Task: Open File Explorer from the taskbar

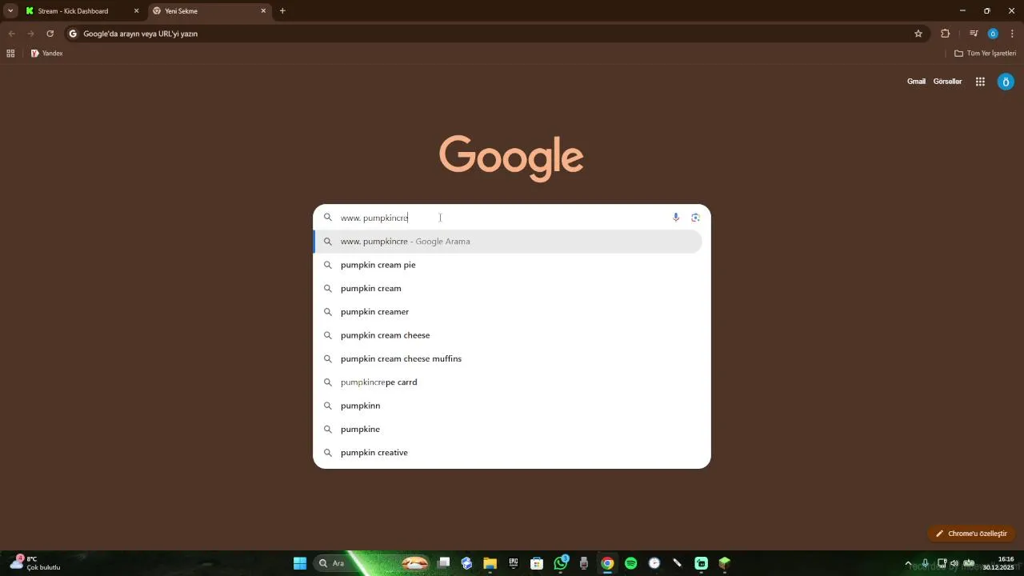Action: click(x=490, y=563)
